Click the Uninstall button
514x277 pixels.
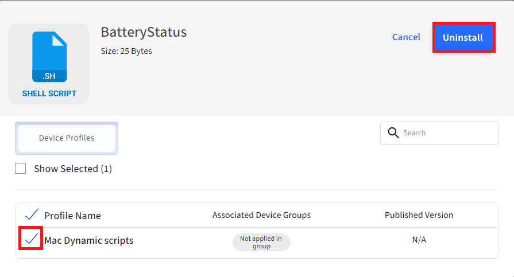coord(463,37)
